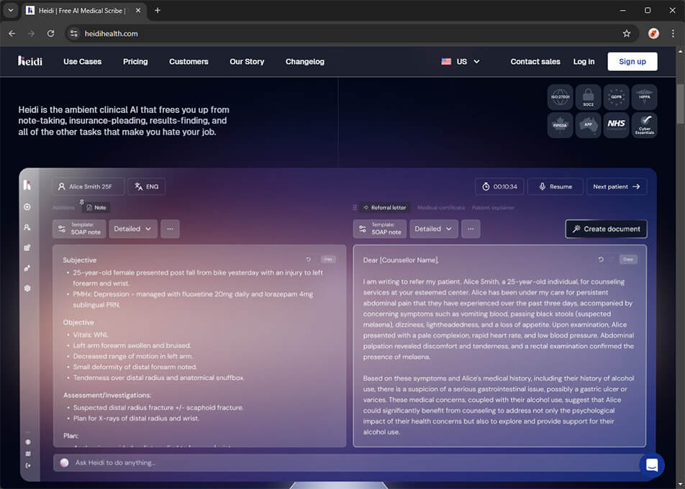685x489 pixels.
Task: Click the Cyber Essentials badge
Action: point(644,125)
